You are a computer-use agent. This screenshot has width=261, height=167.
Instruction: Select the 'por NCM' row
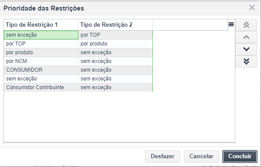(78, 61)
